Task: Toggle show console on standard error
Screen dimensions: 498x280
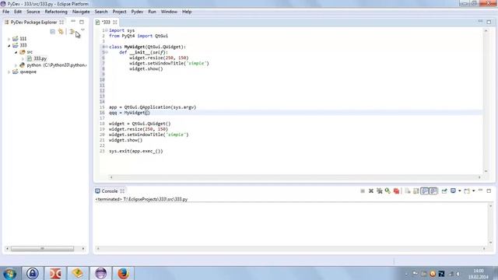Action: (x=433, y=191)
